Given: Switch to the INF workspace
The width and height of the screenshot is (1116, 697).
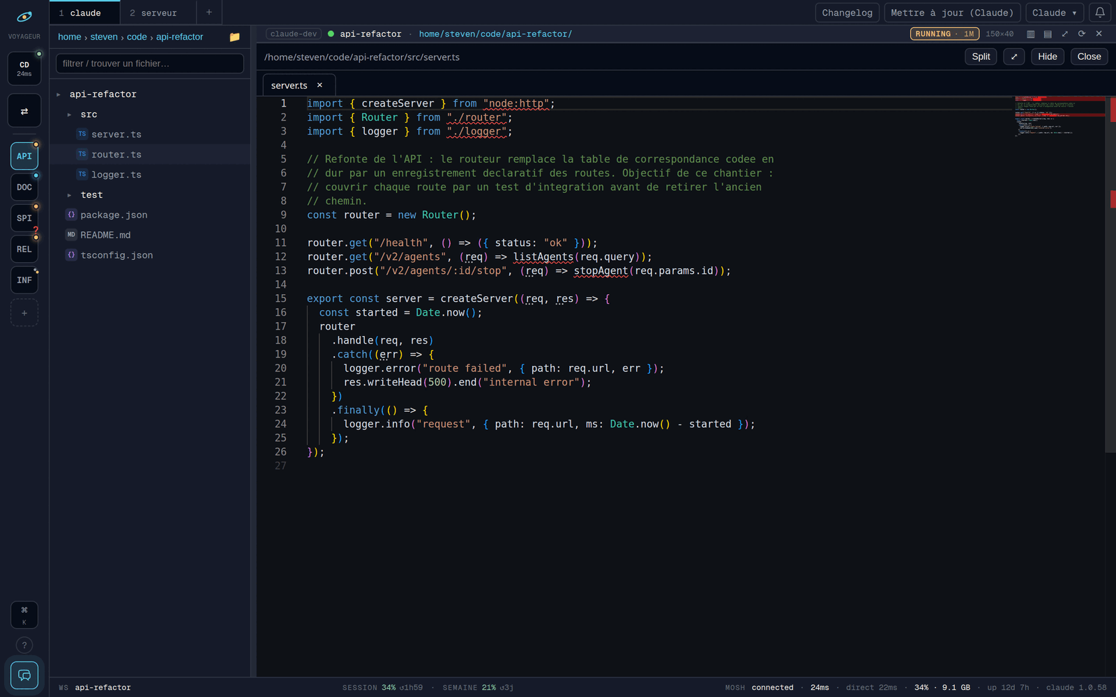Looking at the screenshot, I should click(24, 280).
